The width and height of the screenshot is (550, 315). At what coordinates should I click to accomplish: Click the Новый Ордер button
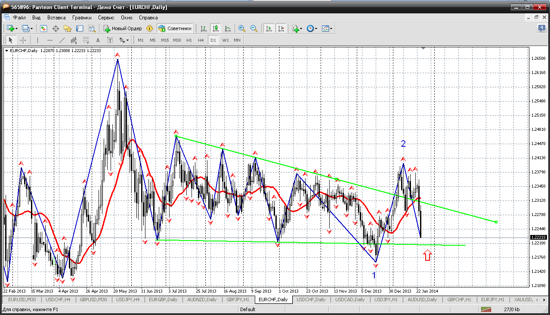pos(123,28)
